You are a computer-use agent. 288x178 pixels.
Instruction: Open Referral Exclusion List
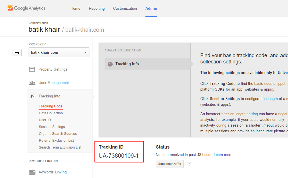(x=56, y=141)
